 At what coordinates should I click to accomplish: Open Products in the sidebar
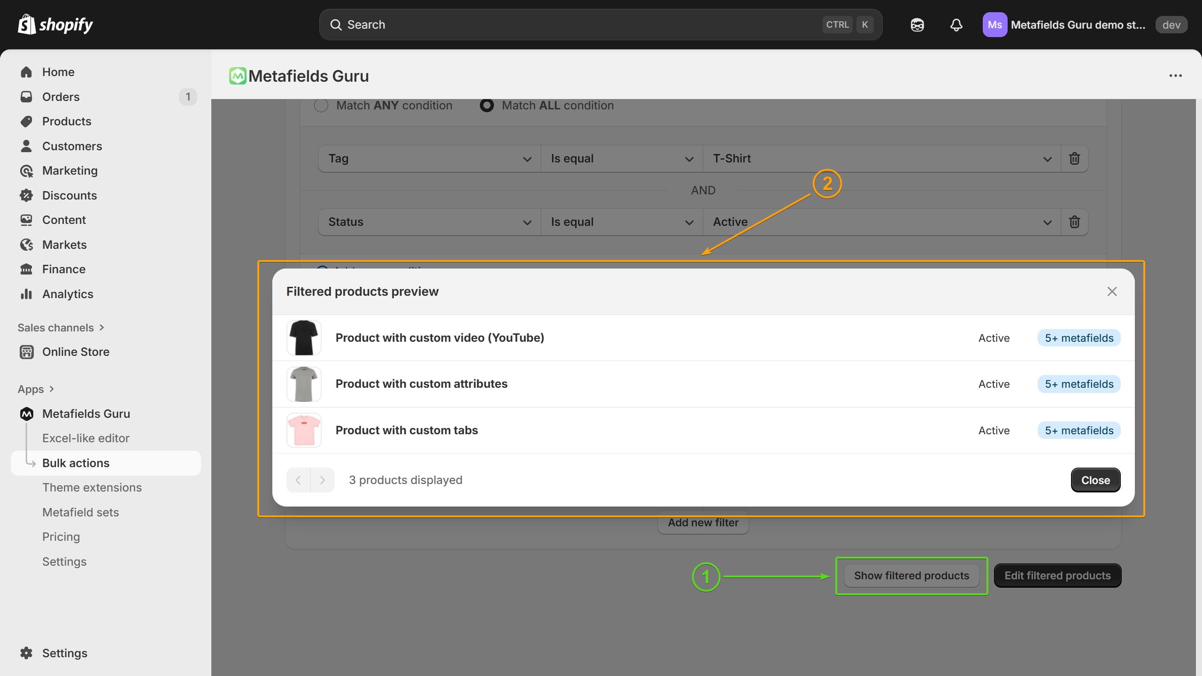pyautogui.click(x=67, y=122)
